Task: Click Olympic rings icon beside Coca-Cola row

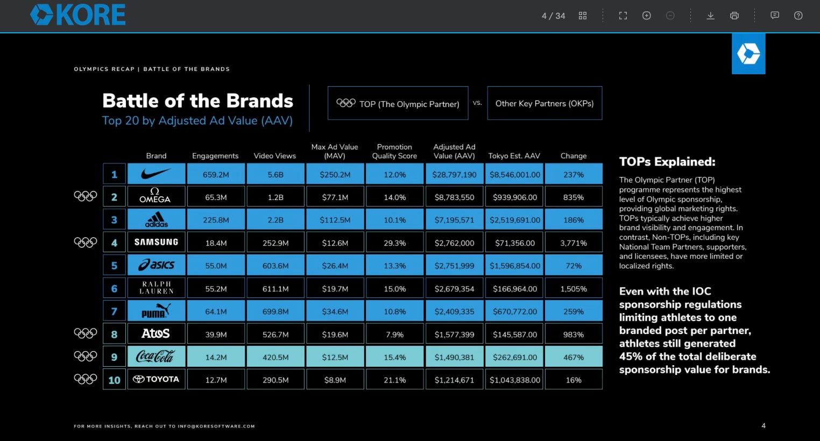Action: (86, 356)
